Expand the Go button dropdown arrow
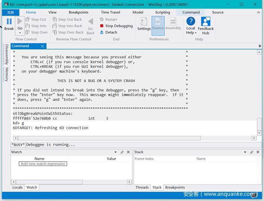The height and width of the screenshot is (201, 264). (20, 33)
